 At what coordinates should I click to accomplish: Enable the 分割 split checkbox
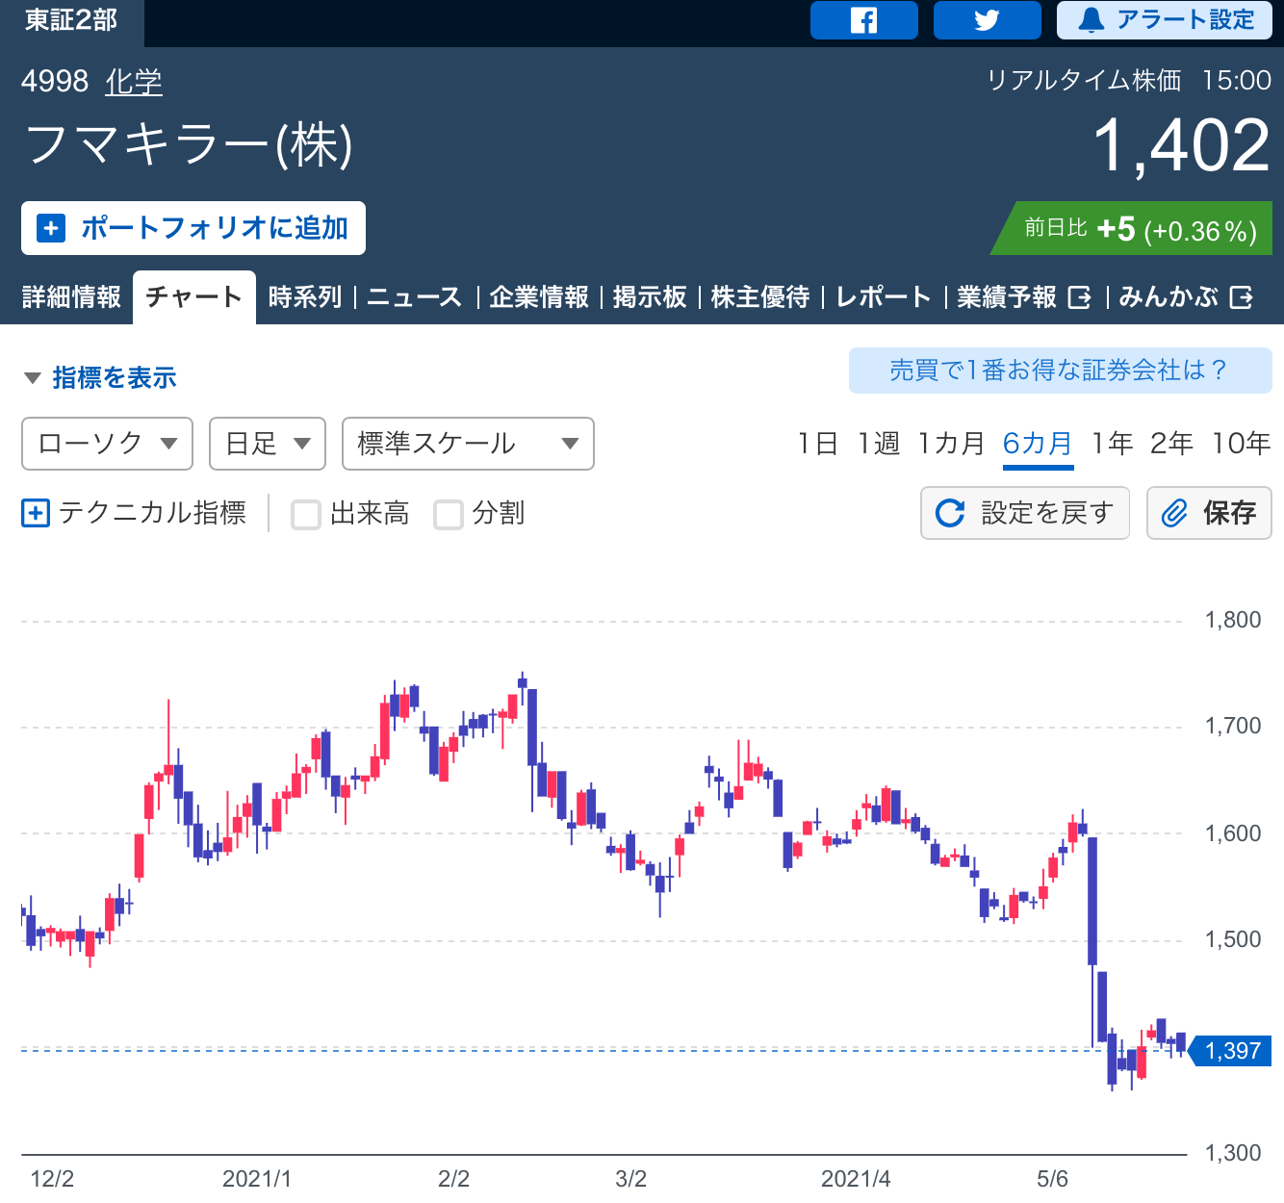coord(449,515)
